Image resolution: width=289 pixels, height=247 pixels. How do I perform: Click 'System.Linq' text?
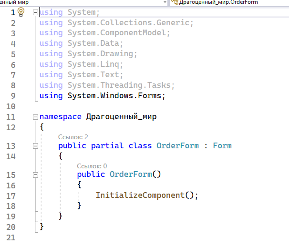[x=93, y=64]
